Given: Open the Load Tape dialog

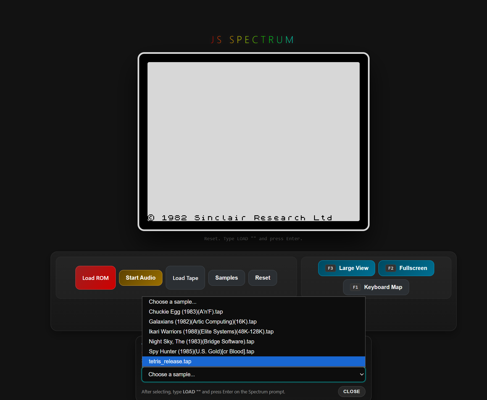Looking at the screenshot, I should (x=185, y=278).
